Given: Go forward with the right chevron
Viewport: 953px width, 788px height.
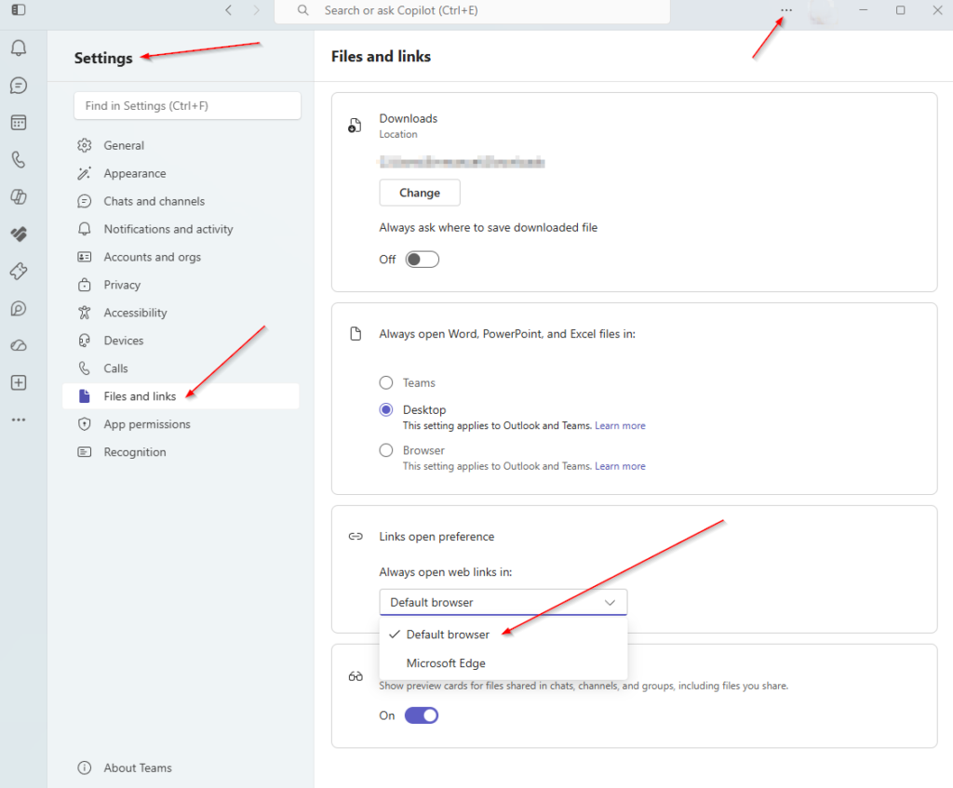Looking at the screenshot, I should (257, 9).
